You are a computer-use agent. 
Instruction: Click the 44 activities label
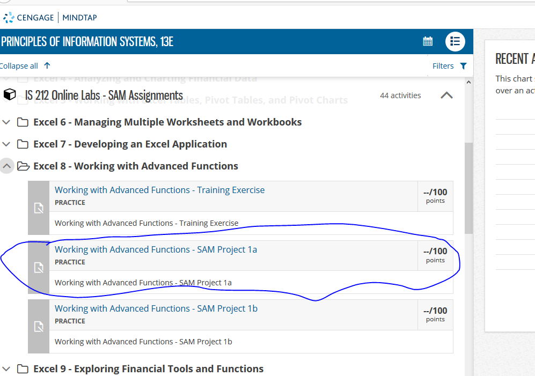tap(400, 95)
